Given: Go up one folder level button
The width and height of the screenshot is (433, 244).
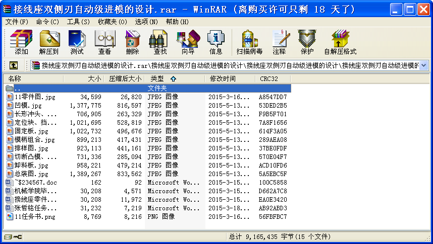Looking at the screenshot, I should pyautogui.click(x=14, y=65).
